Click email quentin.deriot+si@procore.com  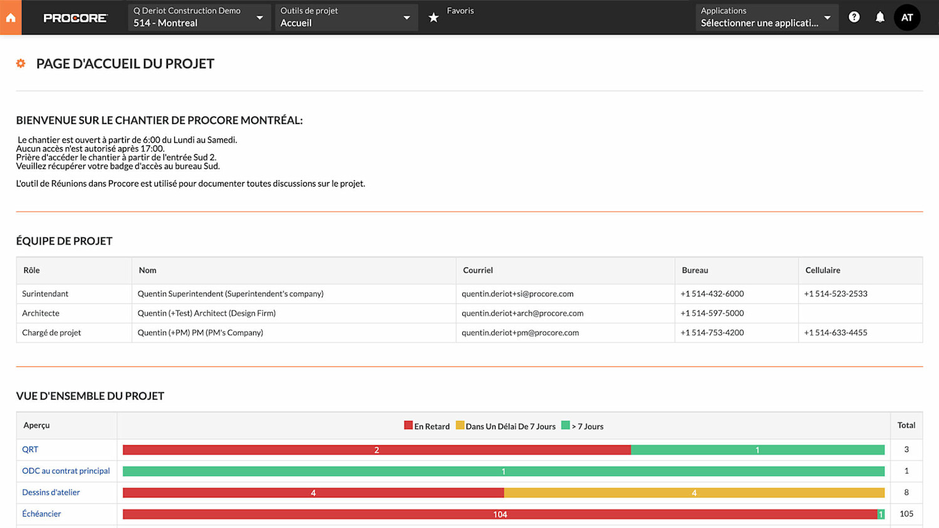pyautogui.click(x=517, y=294)
